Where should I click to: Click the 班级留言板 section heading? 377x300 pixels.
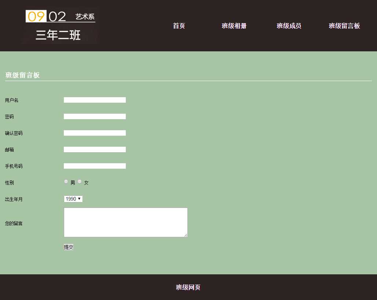point(23,75)
